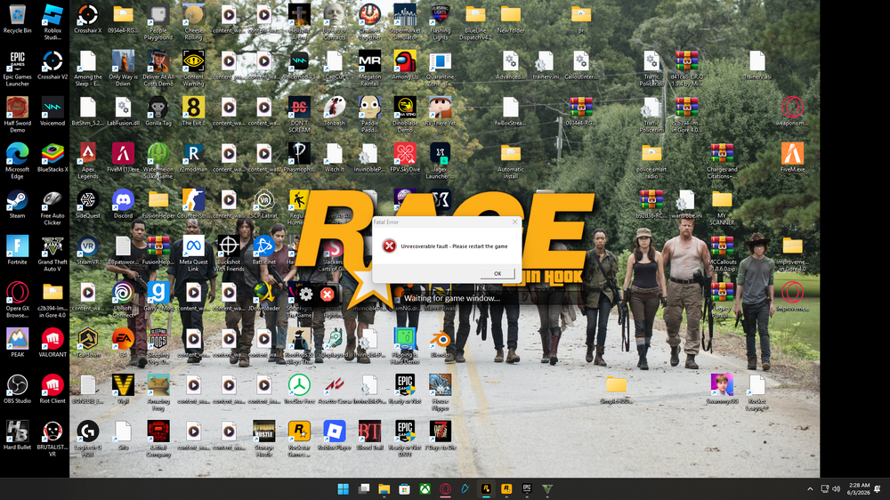890x500 pixels.
Task: Select the Cheese Rolling shortcut
Action: point(193,23)
